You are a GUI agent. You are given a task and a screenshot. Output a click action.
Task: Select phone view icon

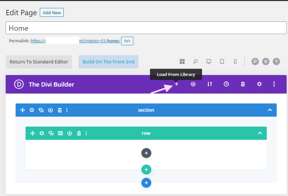tap(235, 62)
